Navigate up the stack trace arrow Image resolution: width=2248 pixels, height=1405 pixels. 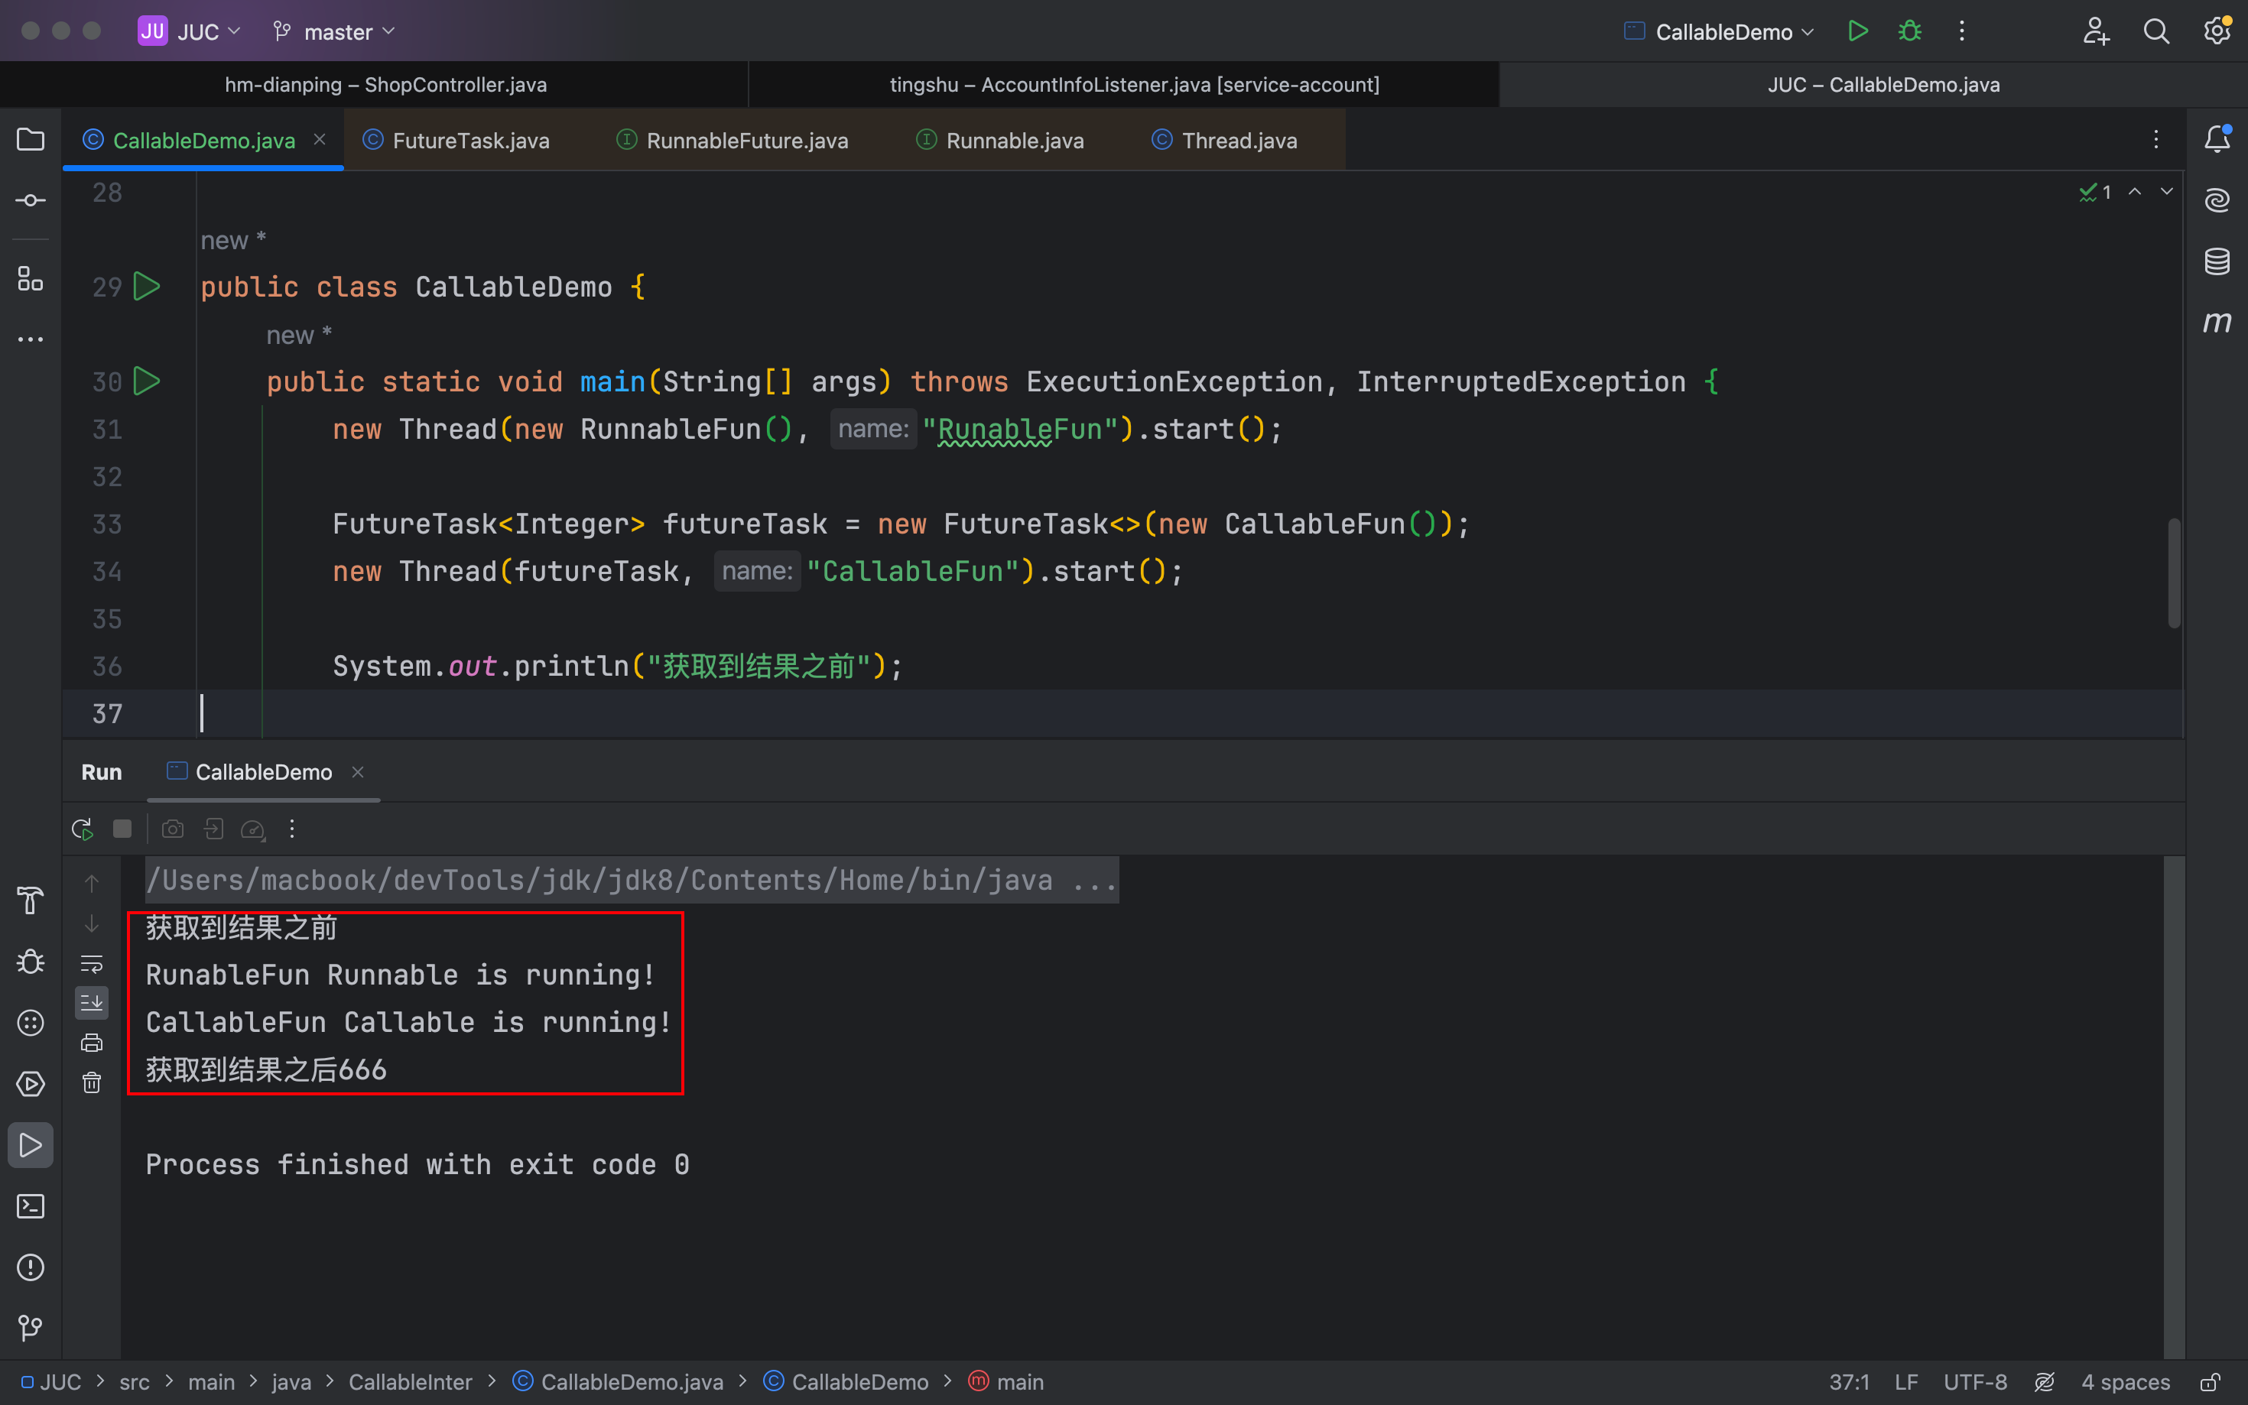pyautogui.click(x=91, y=884)
